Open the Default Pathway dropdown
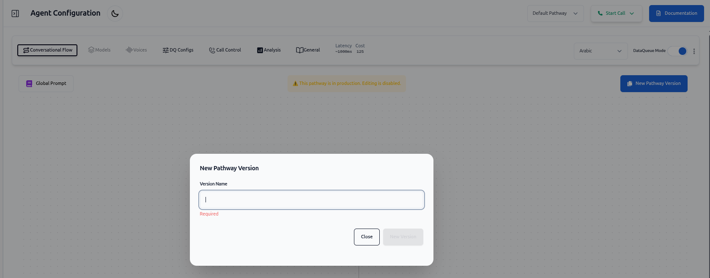 [x=555, y=14]
